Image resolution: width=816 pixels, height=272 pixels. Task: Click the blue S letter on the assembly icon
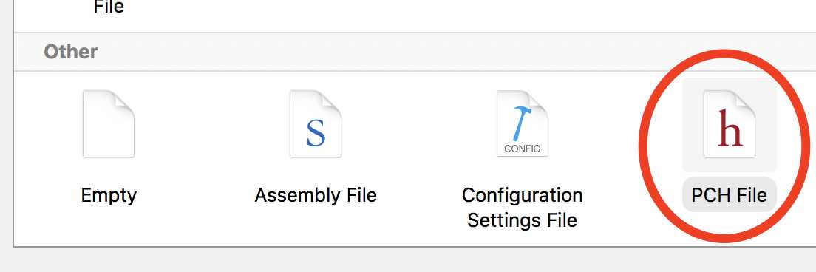(x=316, y=132)
